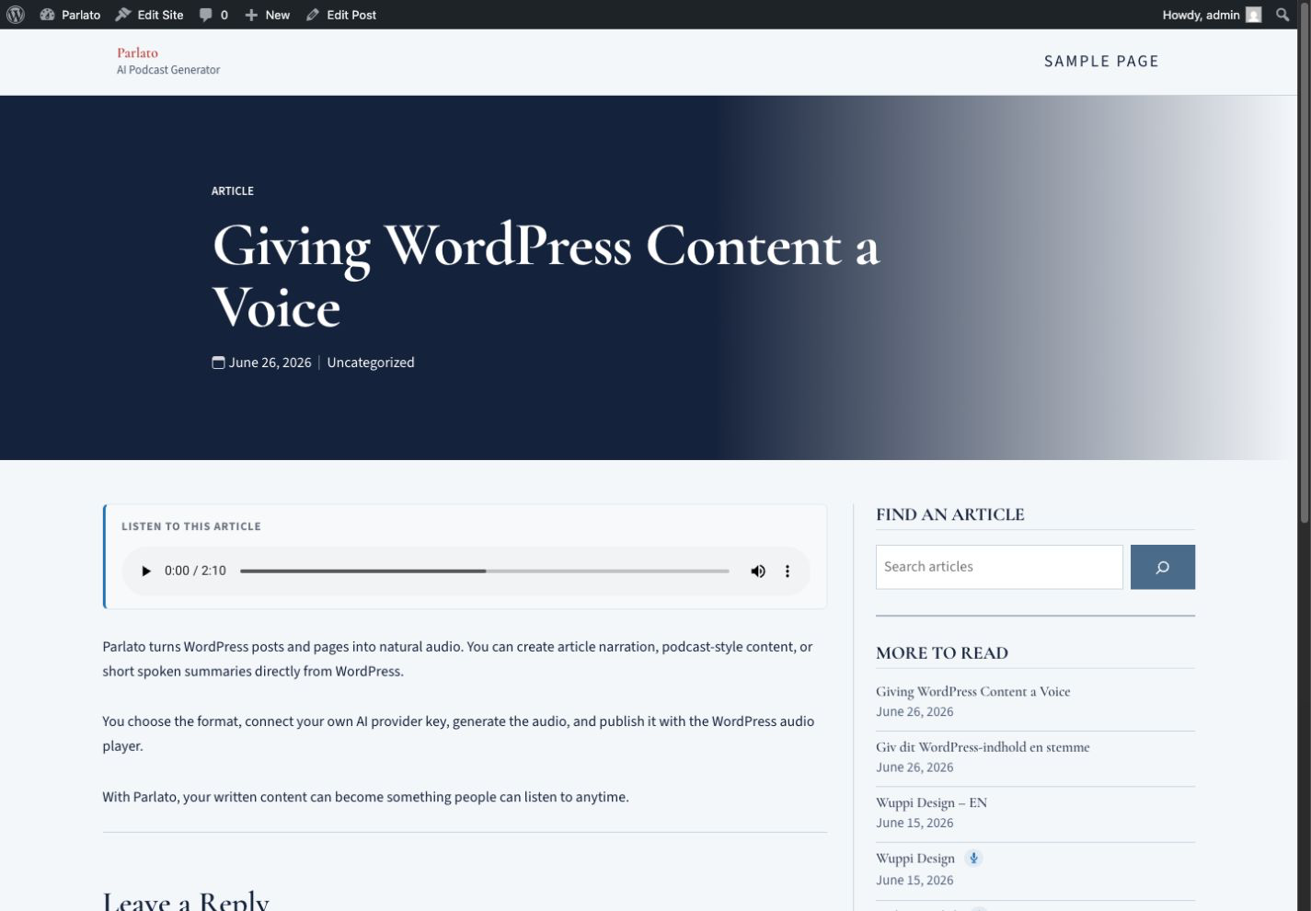
Task: Open the WordPress logo menu
Action: [16, 15]
